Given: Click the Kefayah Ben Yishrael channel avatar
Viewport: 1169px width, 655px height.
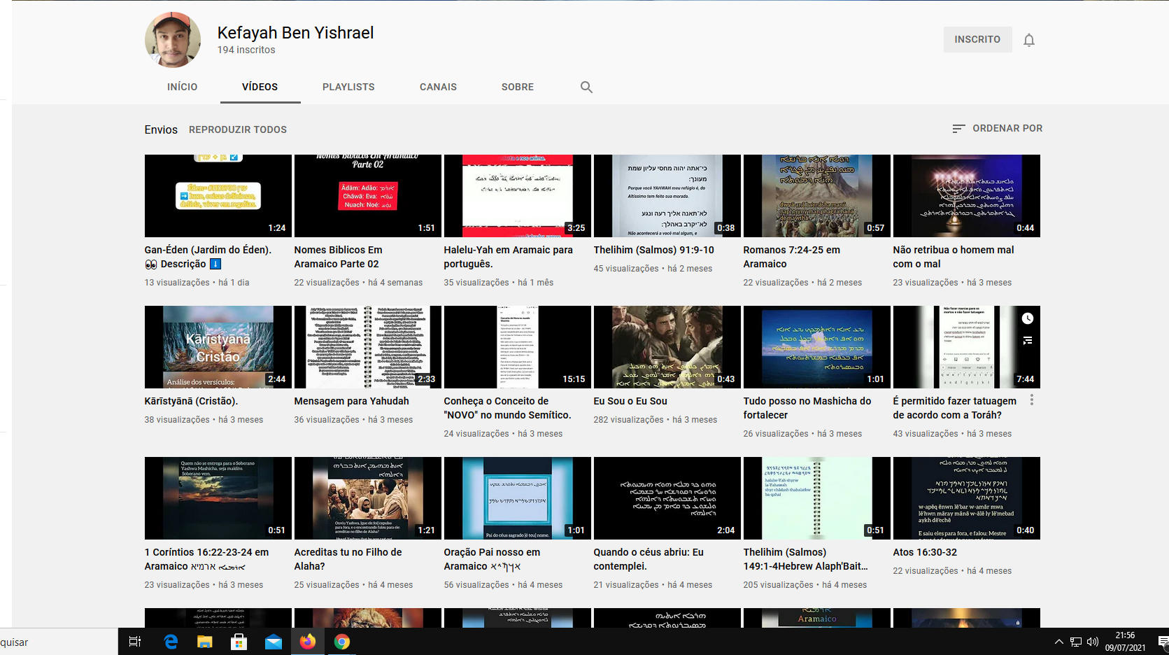Looking at the screenshot, I should (173, 40).
